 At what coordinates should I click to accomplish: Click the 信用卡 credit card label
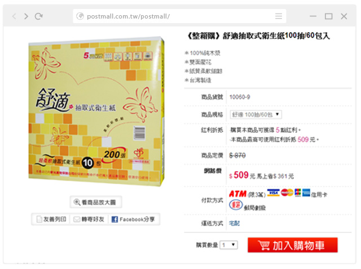click(x=319, y=195)
